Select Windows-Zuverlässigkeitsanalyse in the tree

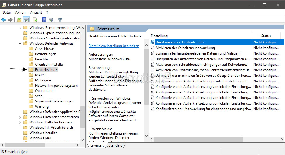[55, 38]
